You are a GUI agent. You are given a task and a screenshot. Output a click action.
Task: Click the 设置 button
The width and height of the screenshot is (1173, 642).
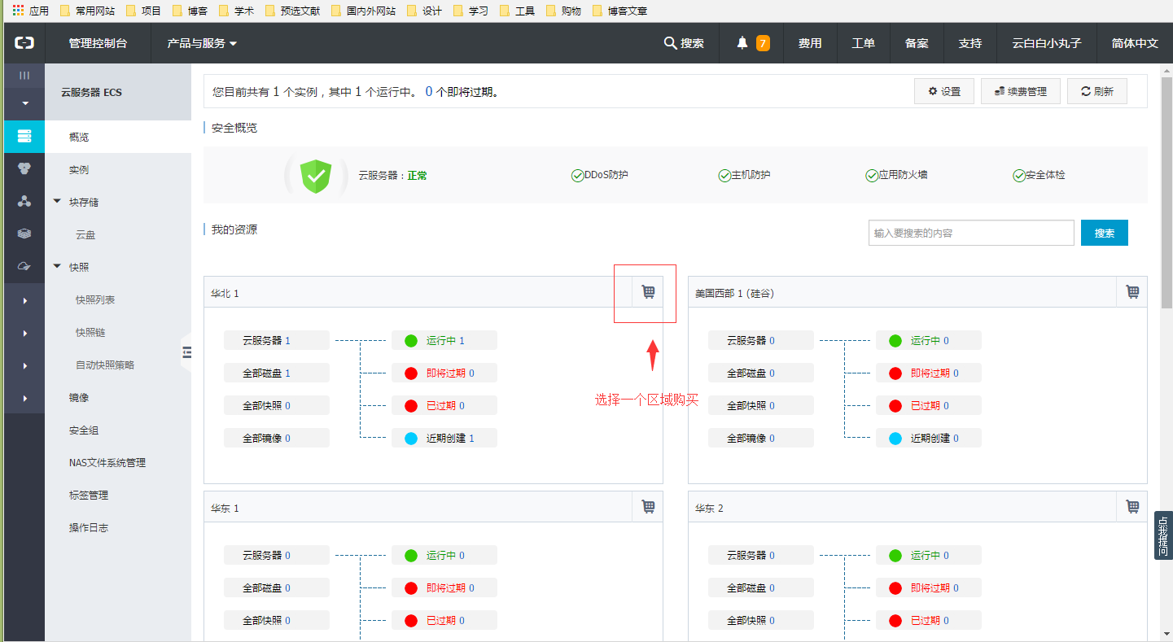944,91
